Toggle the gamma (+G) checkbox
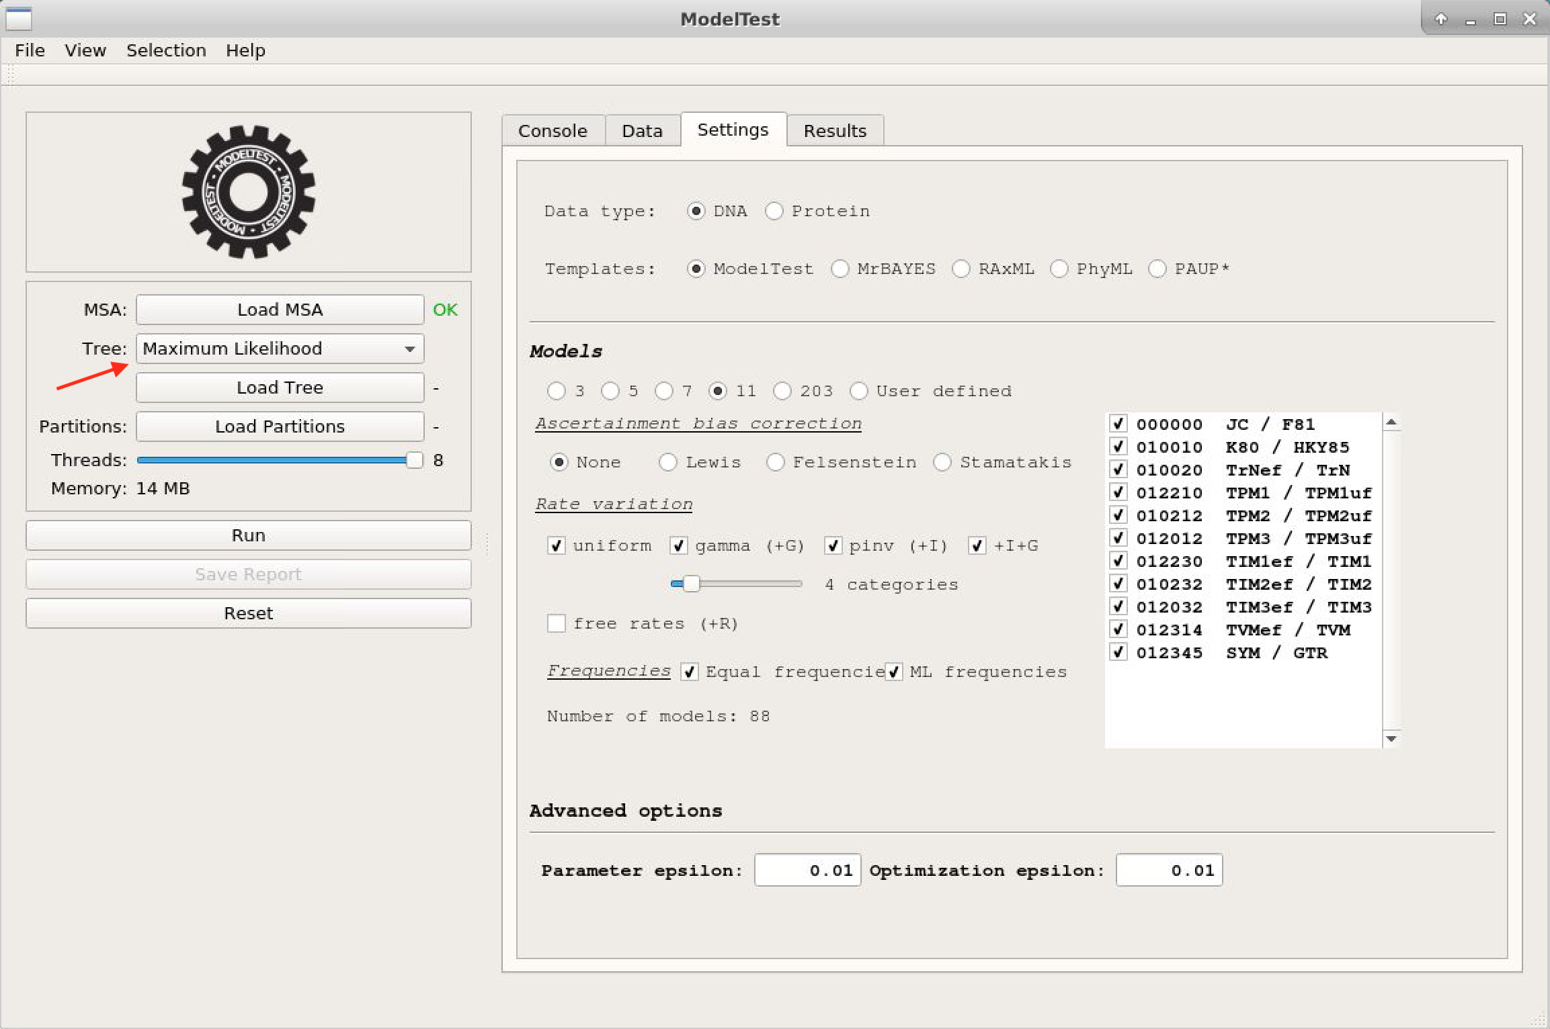Image resolution: width=1550 pixels, height=1029 pixels. 679,545
